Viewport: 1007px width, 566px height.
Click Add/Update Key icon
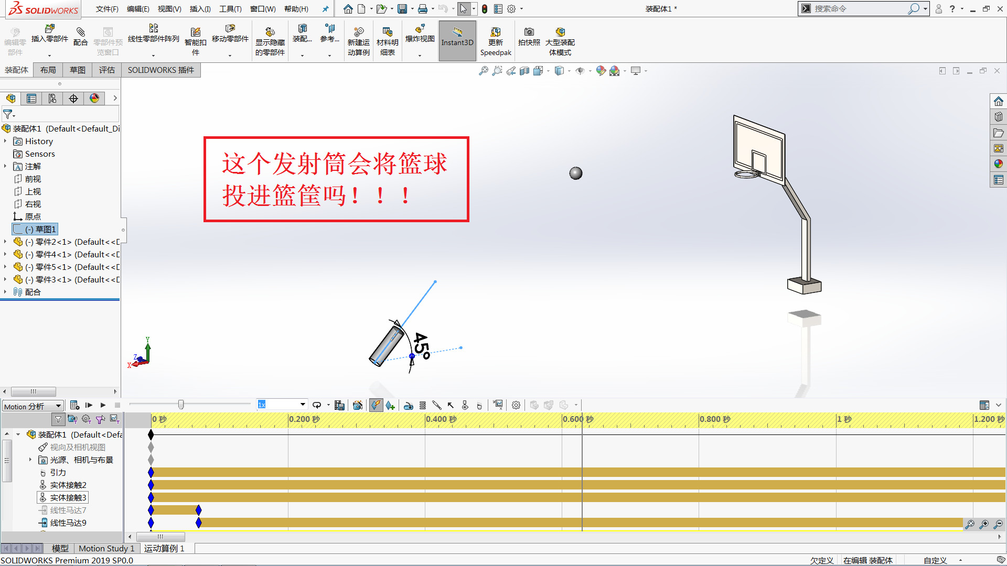tap(390, 405)
